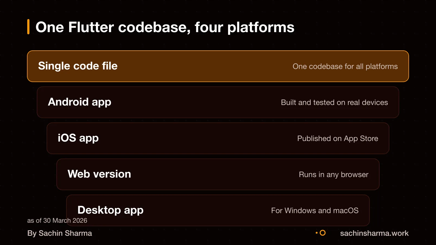Click the slide title 'One Flutter codebase, four platforms'
436x245 pixels.
click(165, 27)
